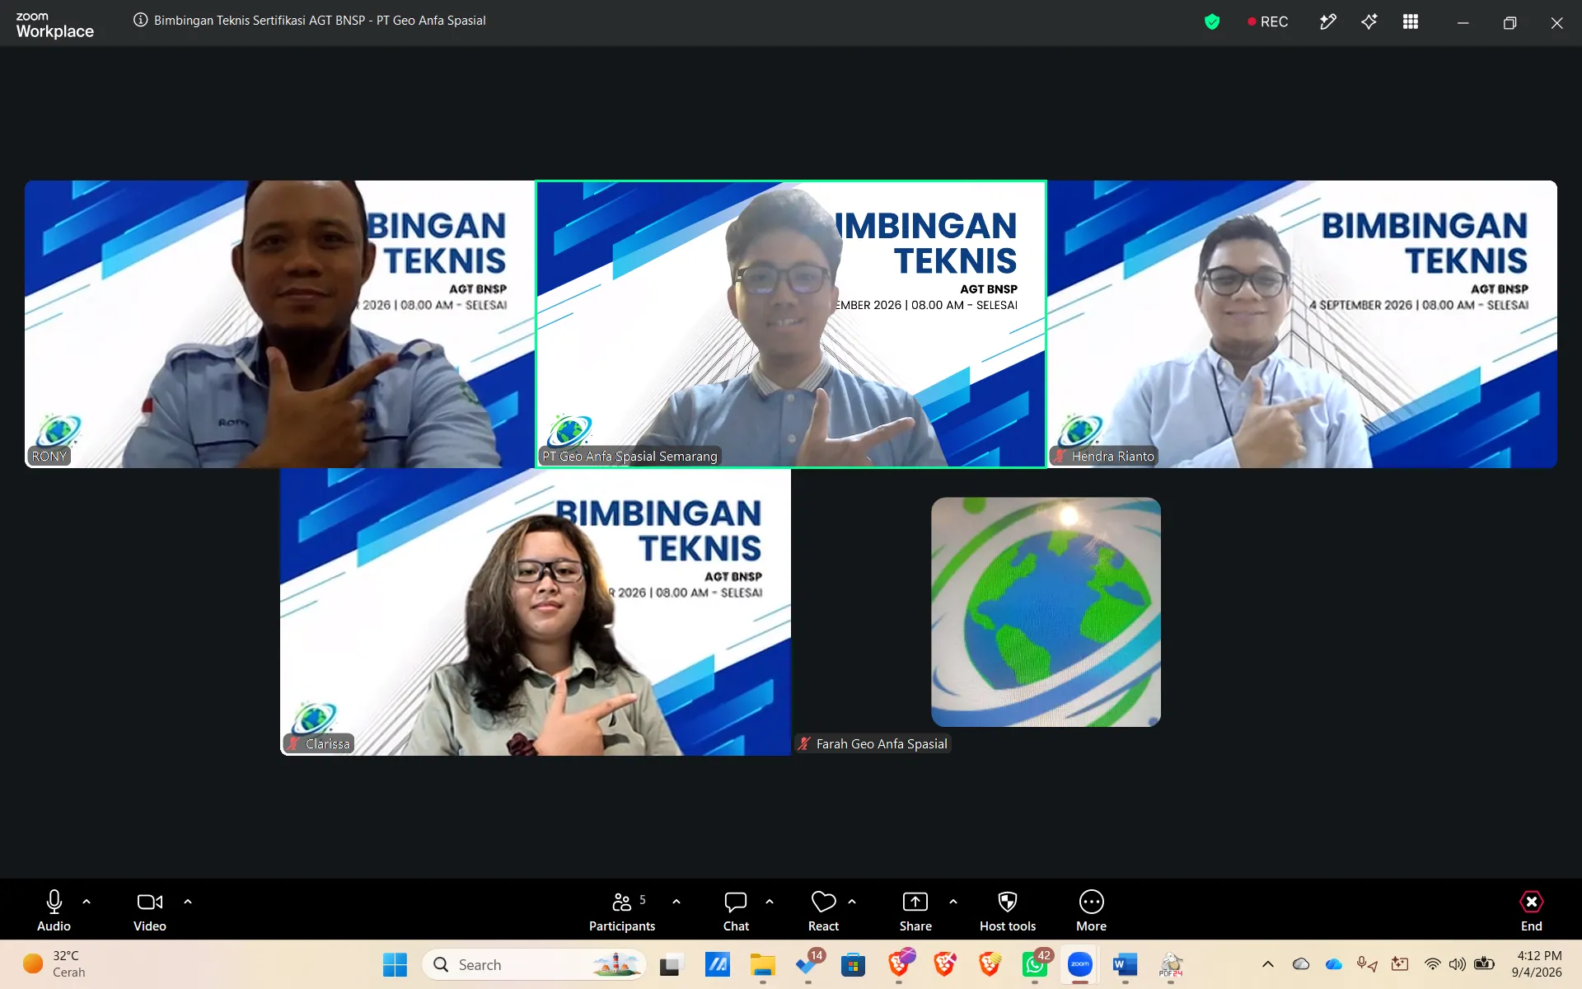This screenshot has width=1582, height=989.
Task: Open Wi-Fi network tray icon
Action: (1433, 964)
